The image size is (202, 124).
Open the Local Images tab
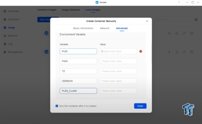[x=93, y=10]
